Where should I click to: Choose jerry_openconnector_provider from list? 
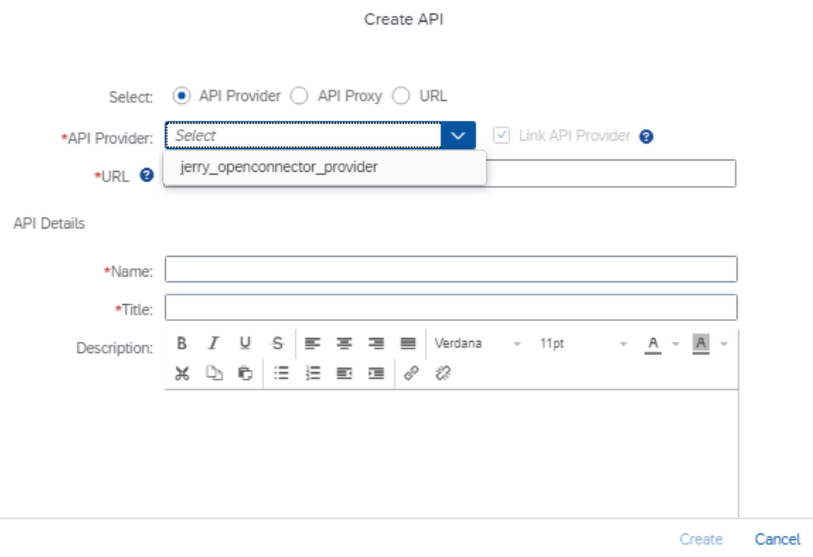point(324,167)
